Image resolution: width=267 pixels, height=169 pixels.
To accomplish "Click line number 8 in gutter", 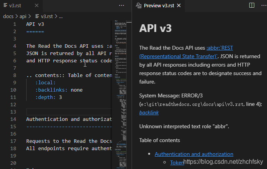I will click(x=15, y=75).
